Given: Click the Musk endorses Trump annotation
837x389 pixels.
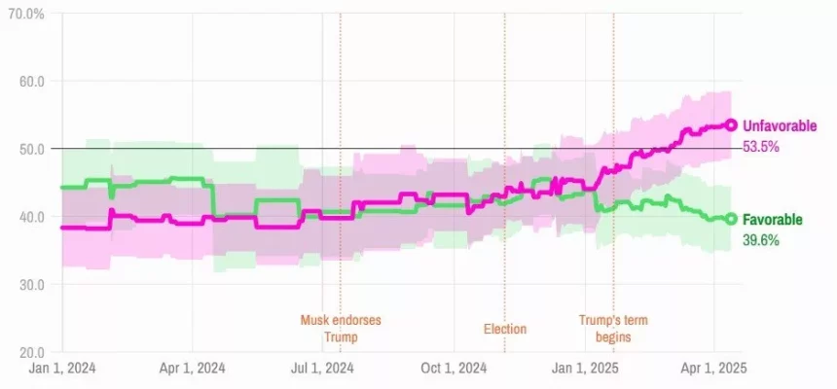Looking at the screenshot, I should [341, 329].
